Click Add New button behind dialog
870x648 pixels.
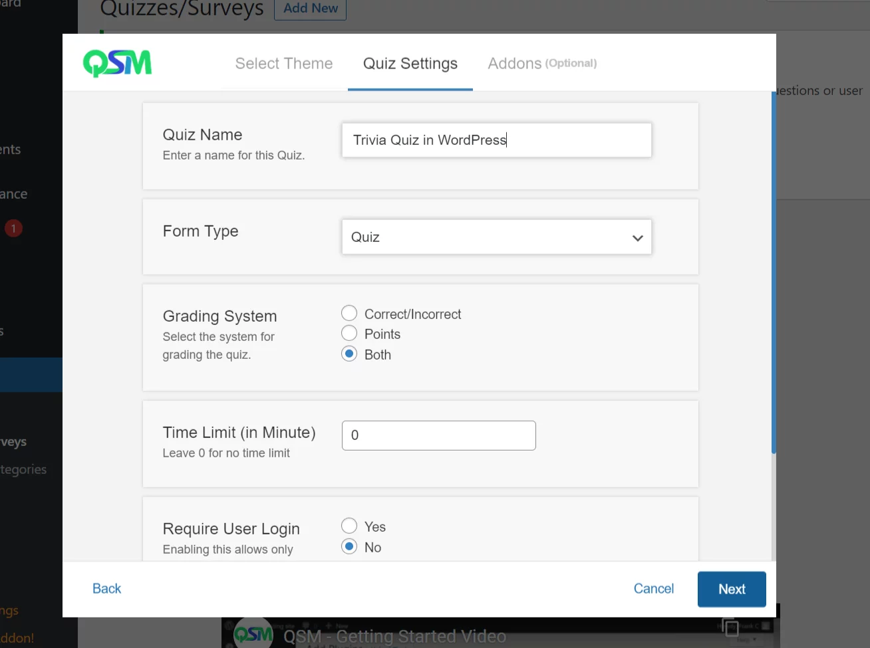[311, 9]
